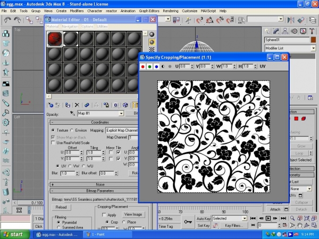Open the Layer Manager icon
Screen dimensions: 319x239
coord(313,20)
